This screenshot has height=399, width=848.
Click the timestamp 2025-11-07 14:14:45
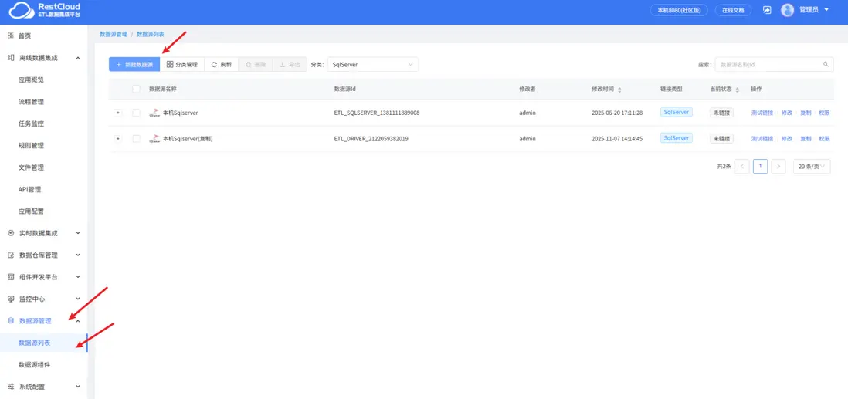617,139
